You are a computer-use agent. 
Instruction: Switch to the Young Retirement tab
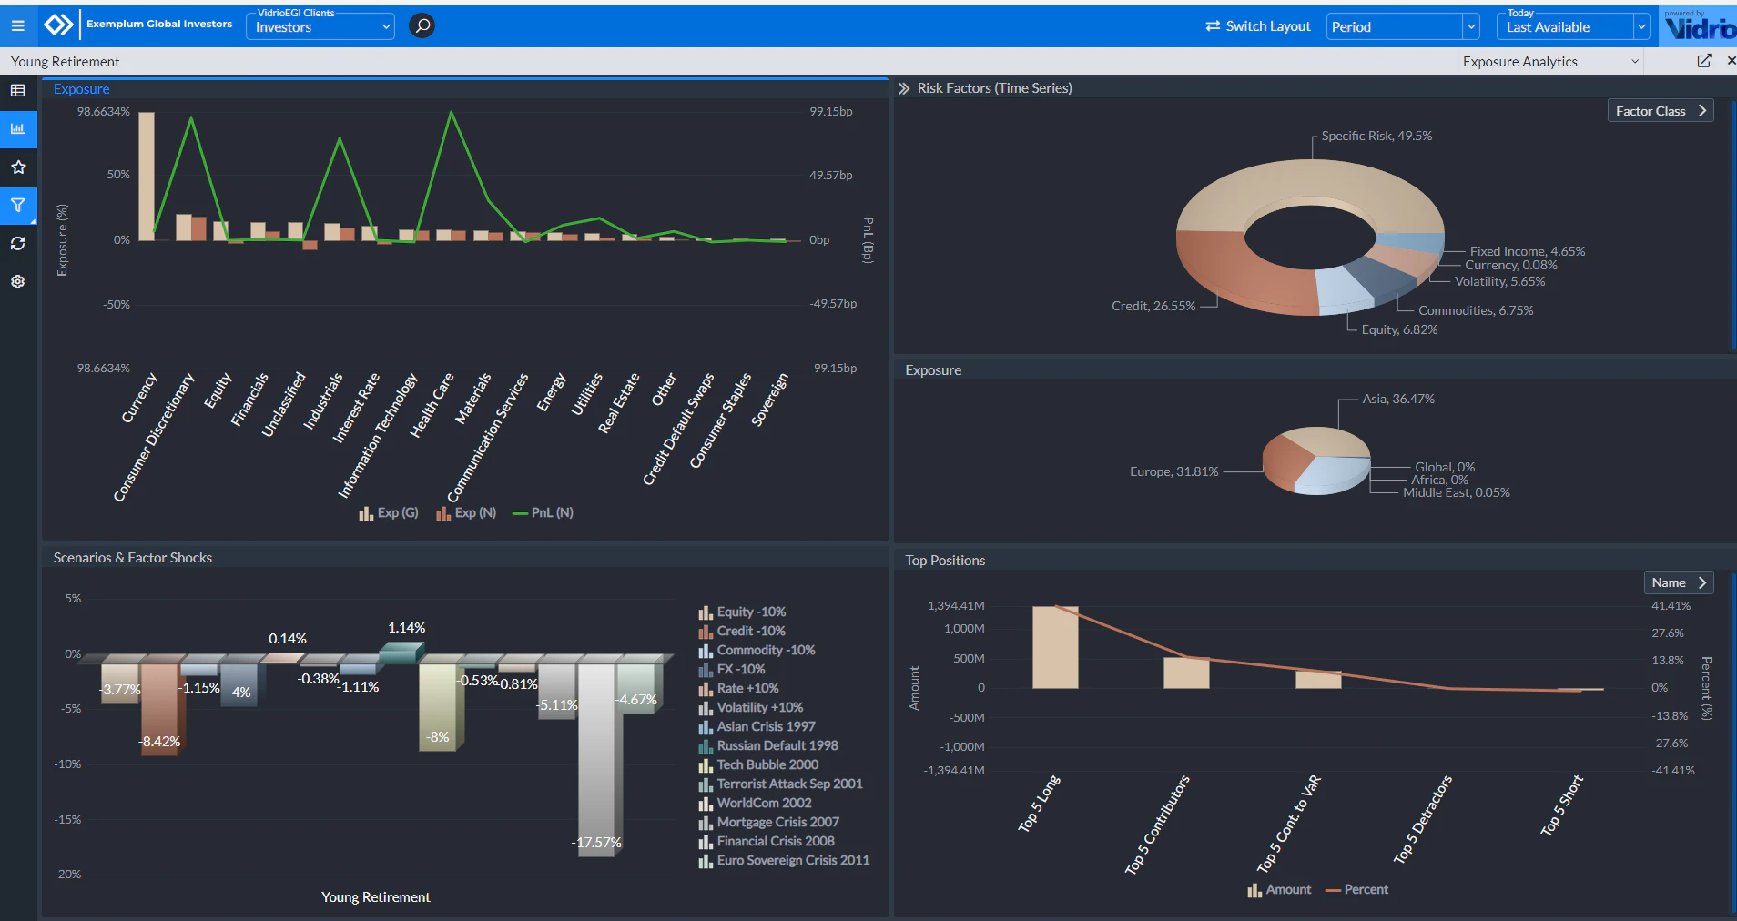pos(64,61)
